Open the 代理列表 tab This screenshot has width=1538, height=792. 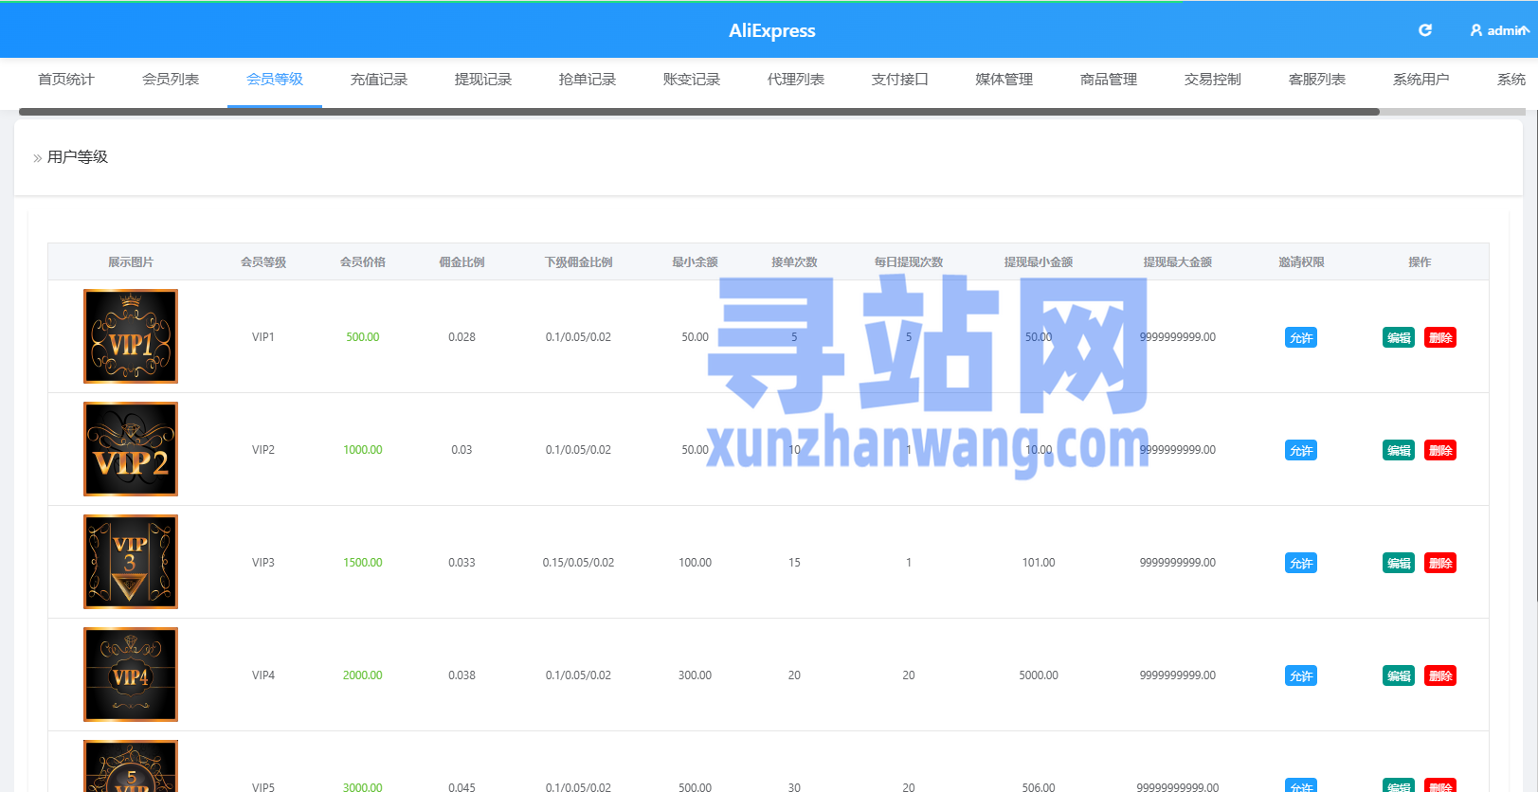796,80
